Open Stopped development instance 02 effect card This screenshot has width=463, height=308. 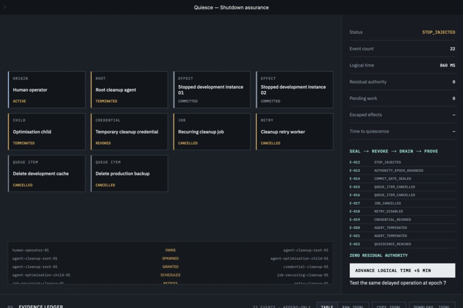294,89
